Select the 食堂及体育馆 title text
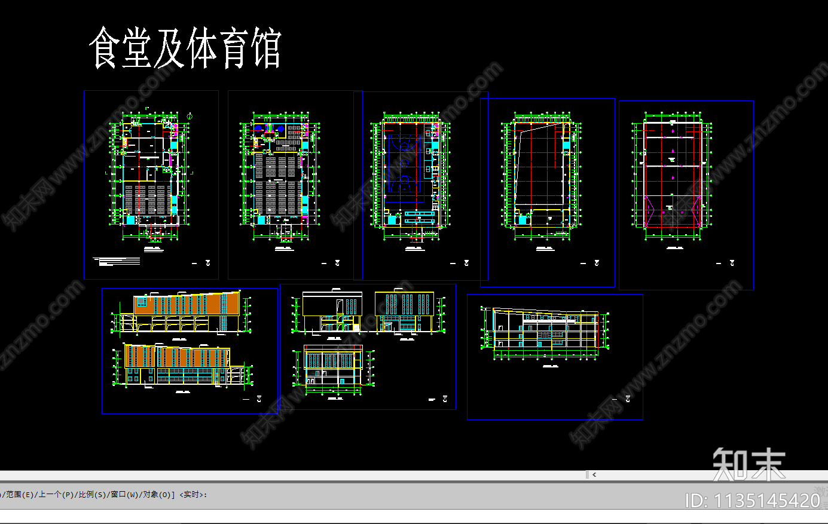 tap(185, 48)
